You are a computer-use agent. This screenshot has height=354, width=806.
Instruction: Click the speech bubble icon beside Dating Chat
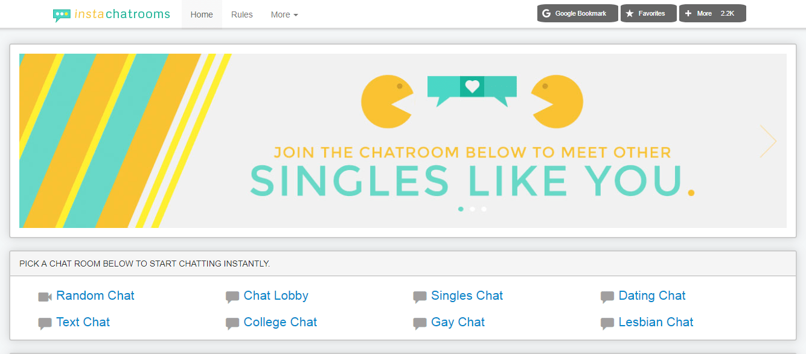[607, 297]
